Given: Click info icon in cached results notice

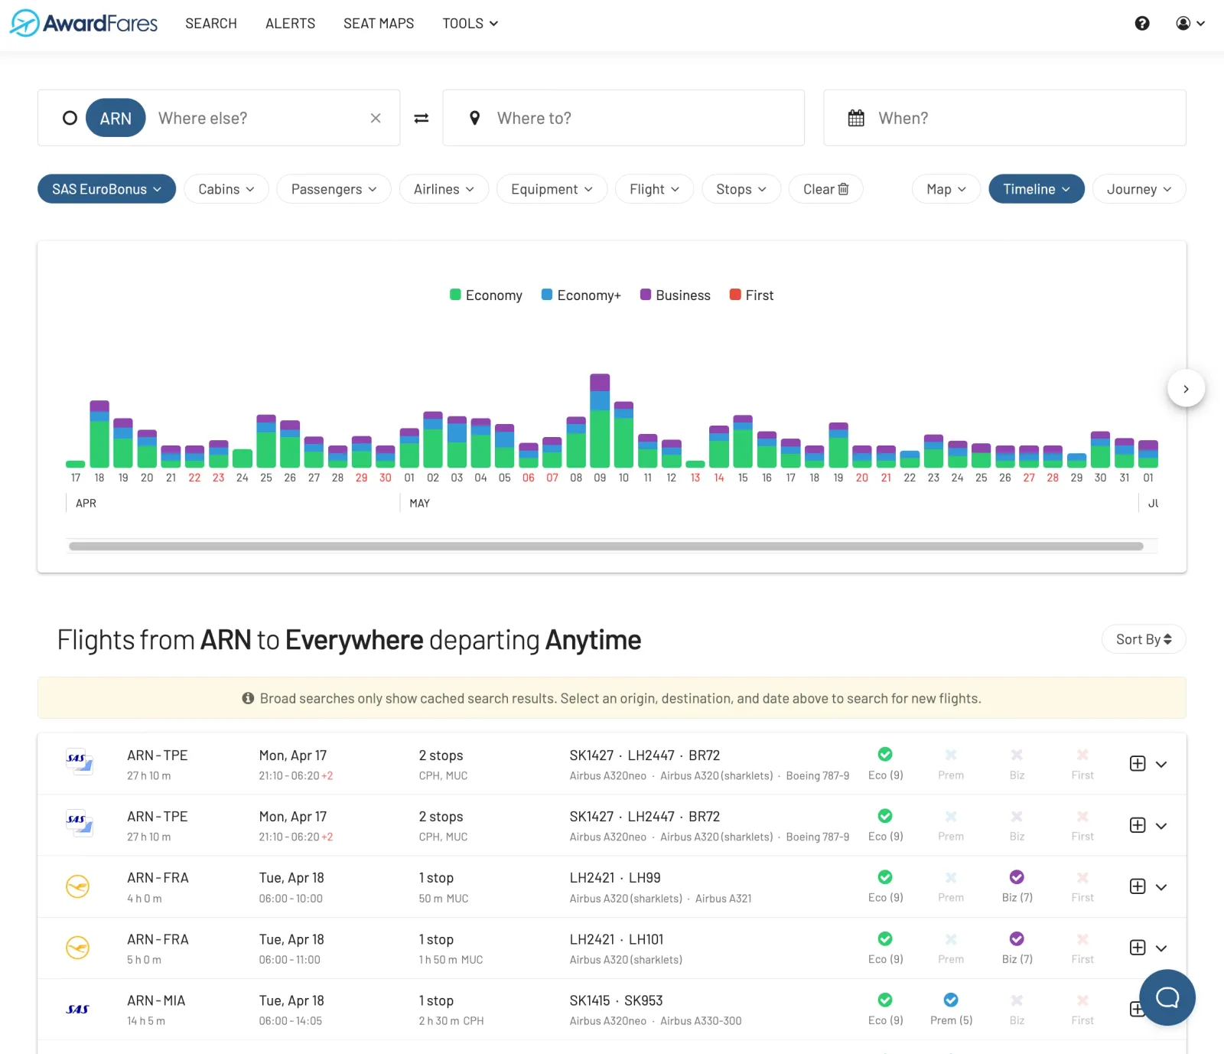Looking at the screenshot, I should 248,698.
